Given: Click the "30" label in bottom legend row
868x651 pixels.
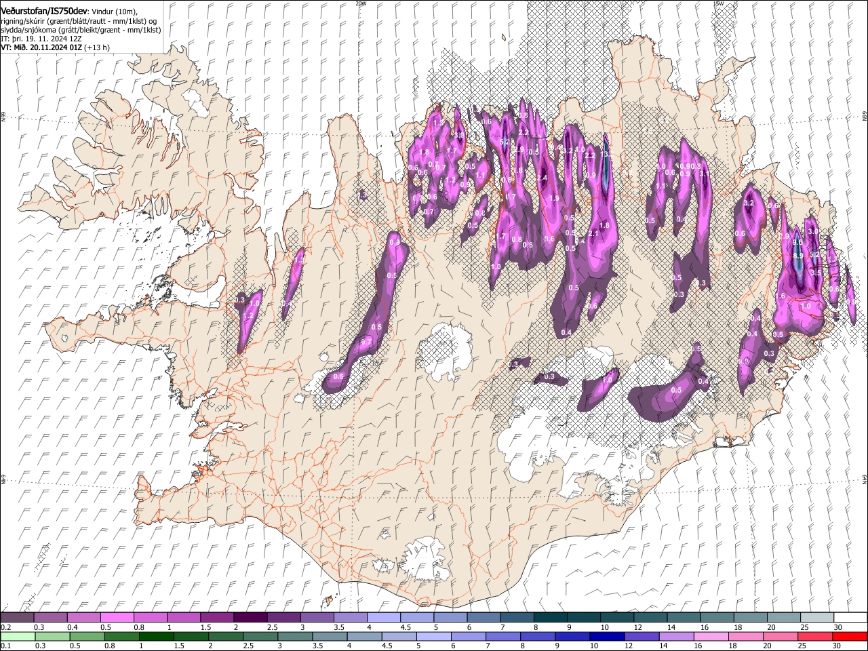Looking at the screenshot, I should point(836,646).
